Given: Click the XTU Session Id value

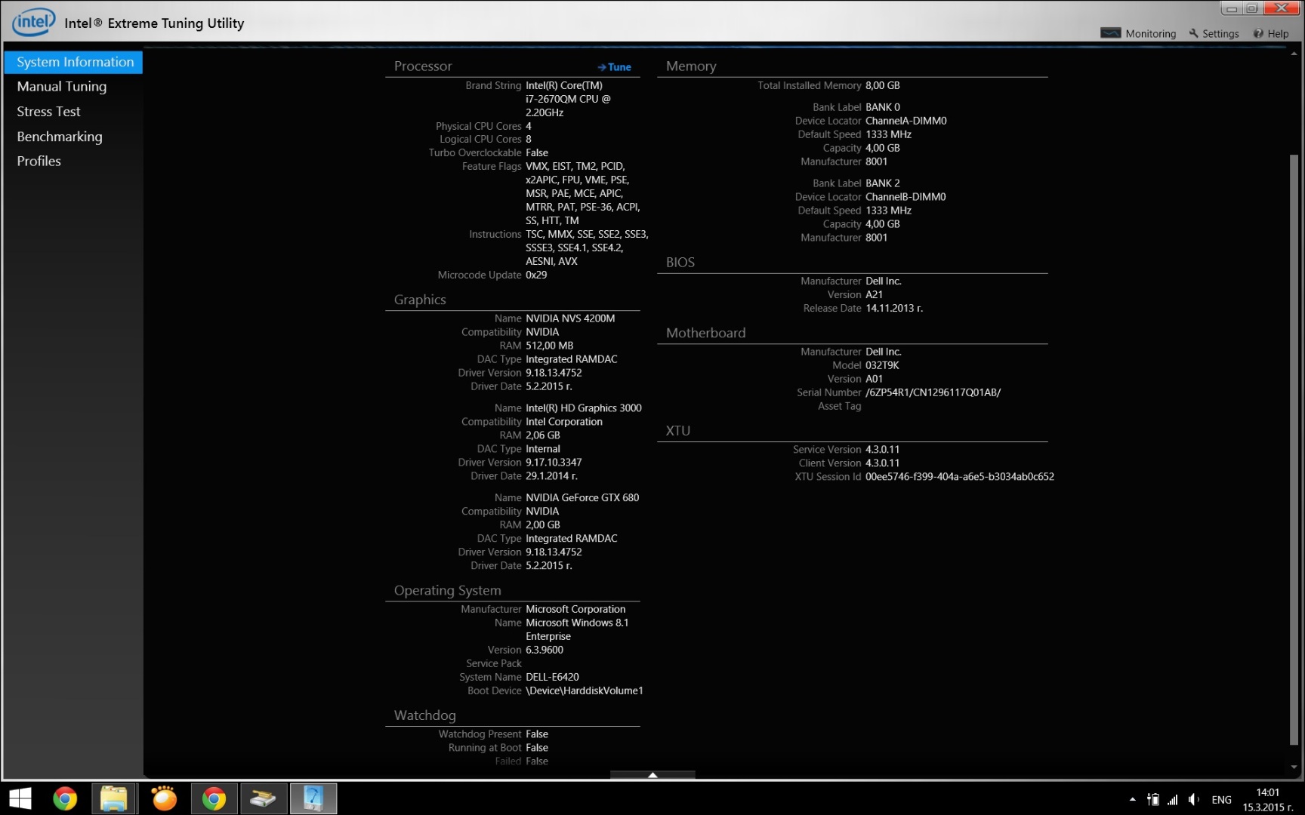Looking at the screenshot, I should point(959,477).
